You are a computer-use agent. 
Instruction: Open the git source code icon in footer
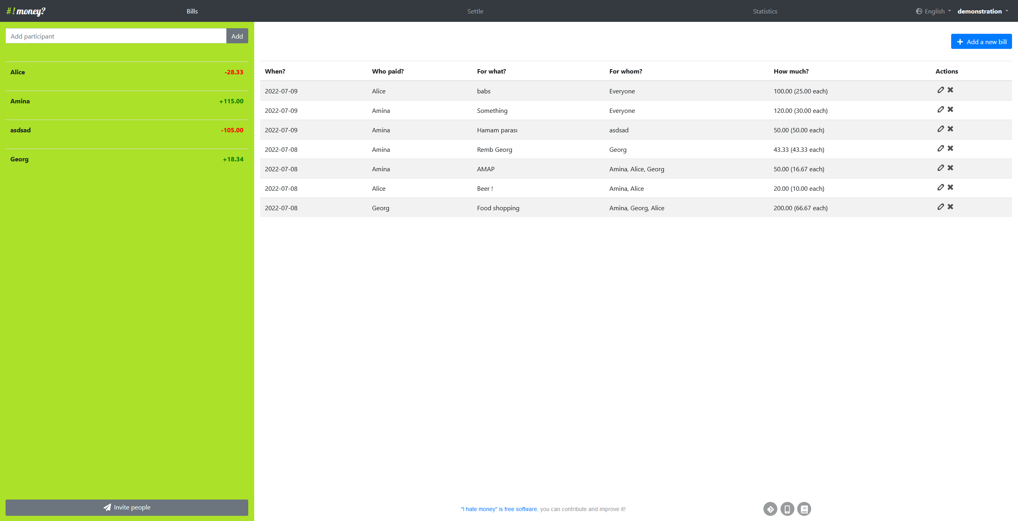coord(770,509)
